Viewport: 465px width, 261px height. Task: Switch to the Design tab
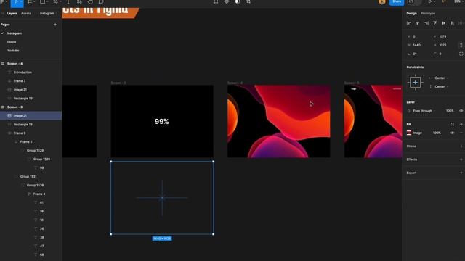(x=411, y=13)
